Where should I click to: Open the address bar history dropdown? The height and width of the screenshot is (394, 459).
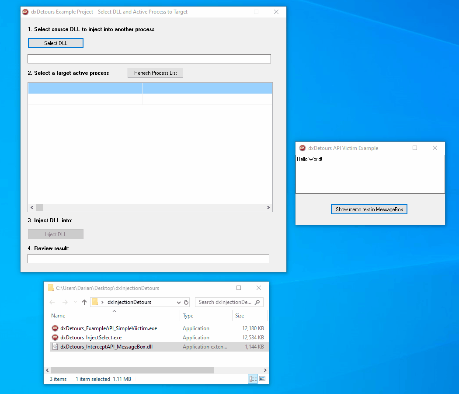[179, 302]
